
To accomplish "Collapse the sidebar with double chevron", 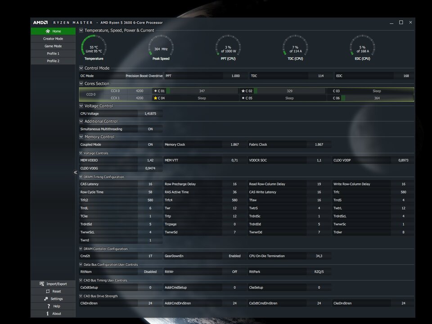I will point(75,172).
